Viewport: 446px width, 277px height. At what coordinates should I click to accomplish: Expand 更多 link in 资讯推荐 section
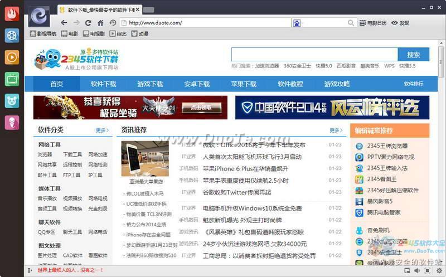click(336, 130)
